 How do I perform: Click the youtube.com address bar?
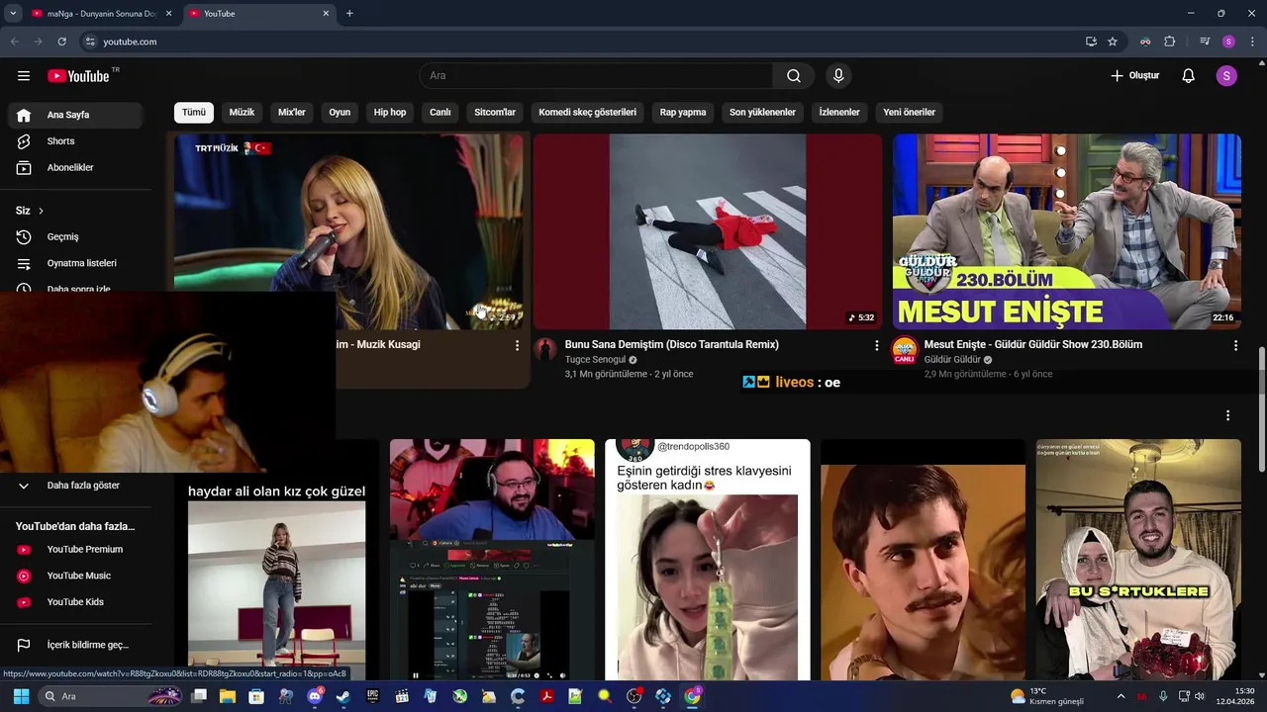584,42
